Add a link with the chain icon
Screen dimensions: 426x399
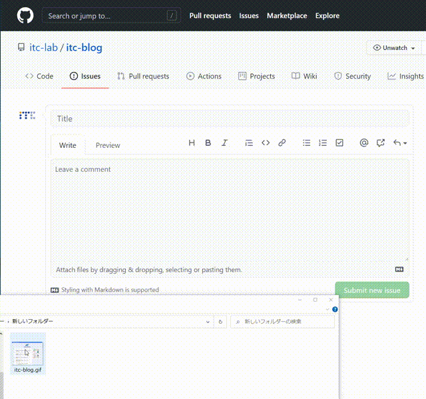[x=282, y=143]
